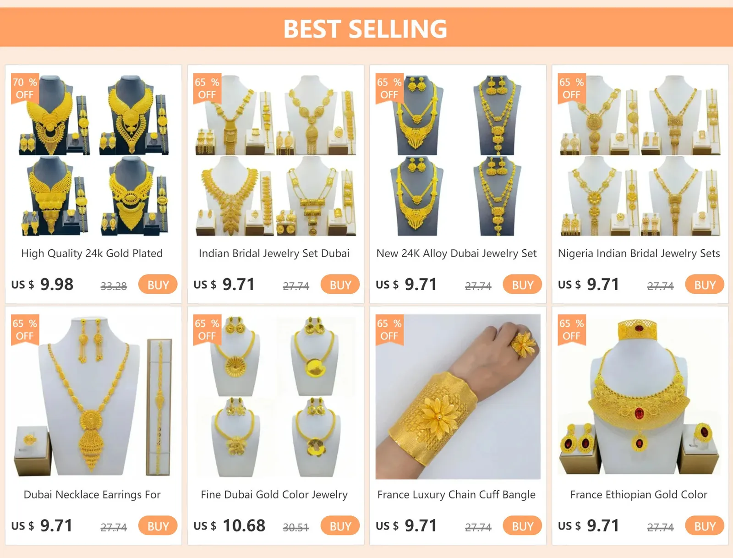Click BUY for Nigeria Indian Bridal Jewelry Sets
The image size is (733, 558).
705,284
